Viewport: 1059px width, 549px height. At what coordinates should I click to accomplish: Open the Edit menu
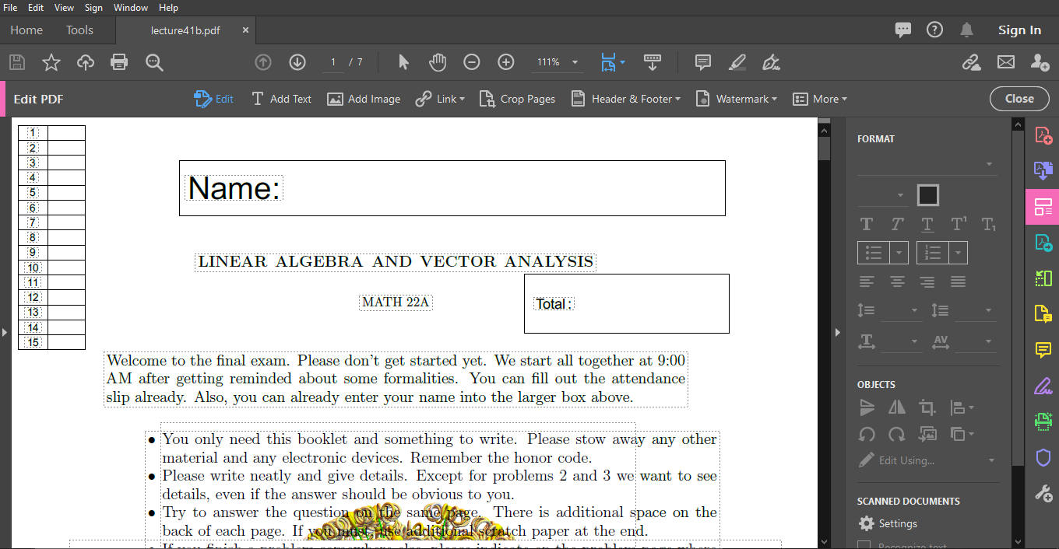(36, 7)
